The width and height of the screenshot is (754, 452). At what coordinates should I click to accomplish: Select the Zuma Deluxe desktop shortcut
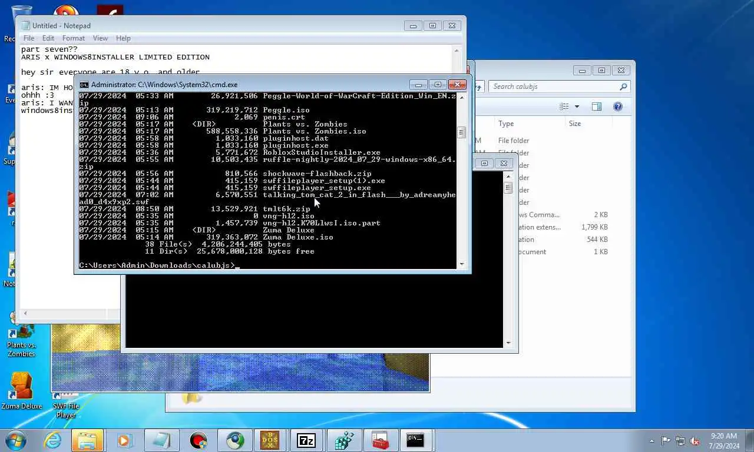(21, 391)
